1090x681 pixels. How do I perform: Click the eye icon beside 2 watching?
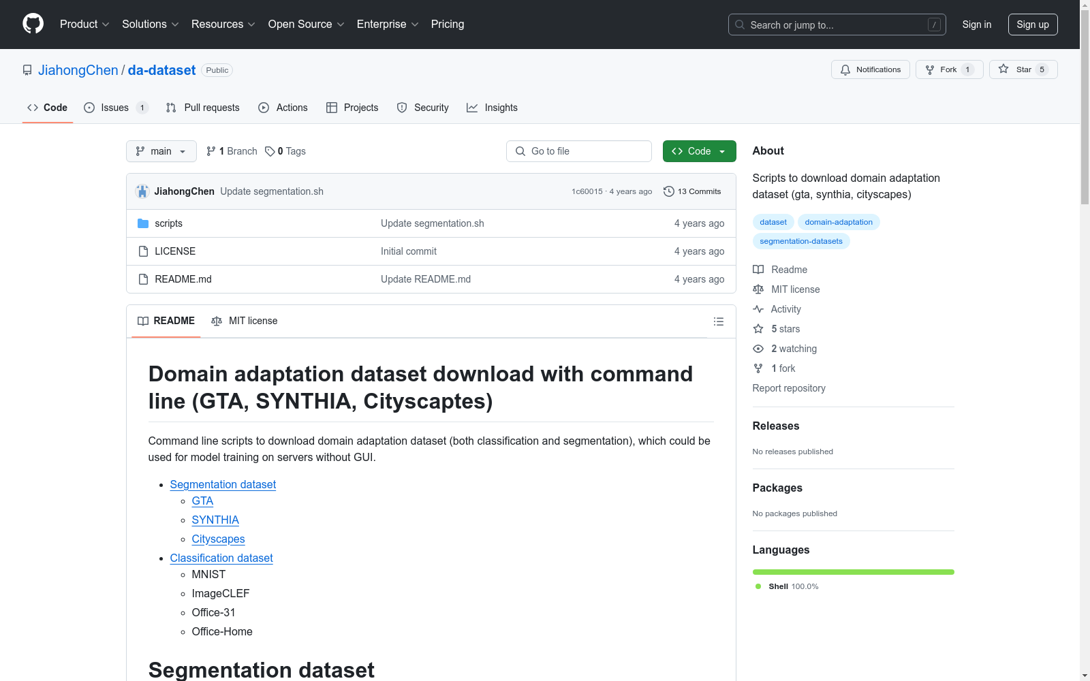[758, 349]
